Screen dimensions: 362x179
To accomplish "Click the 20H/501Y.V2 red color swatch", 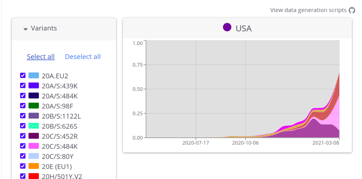I will coord(34,176).
